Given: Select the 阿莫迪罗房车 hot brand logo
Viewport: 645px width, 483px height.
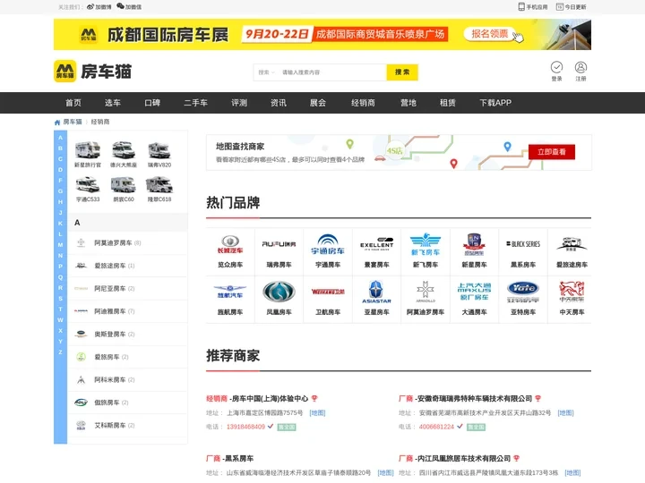Looking at the screenshot, I should tap(426, 292).
